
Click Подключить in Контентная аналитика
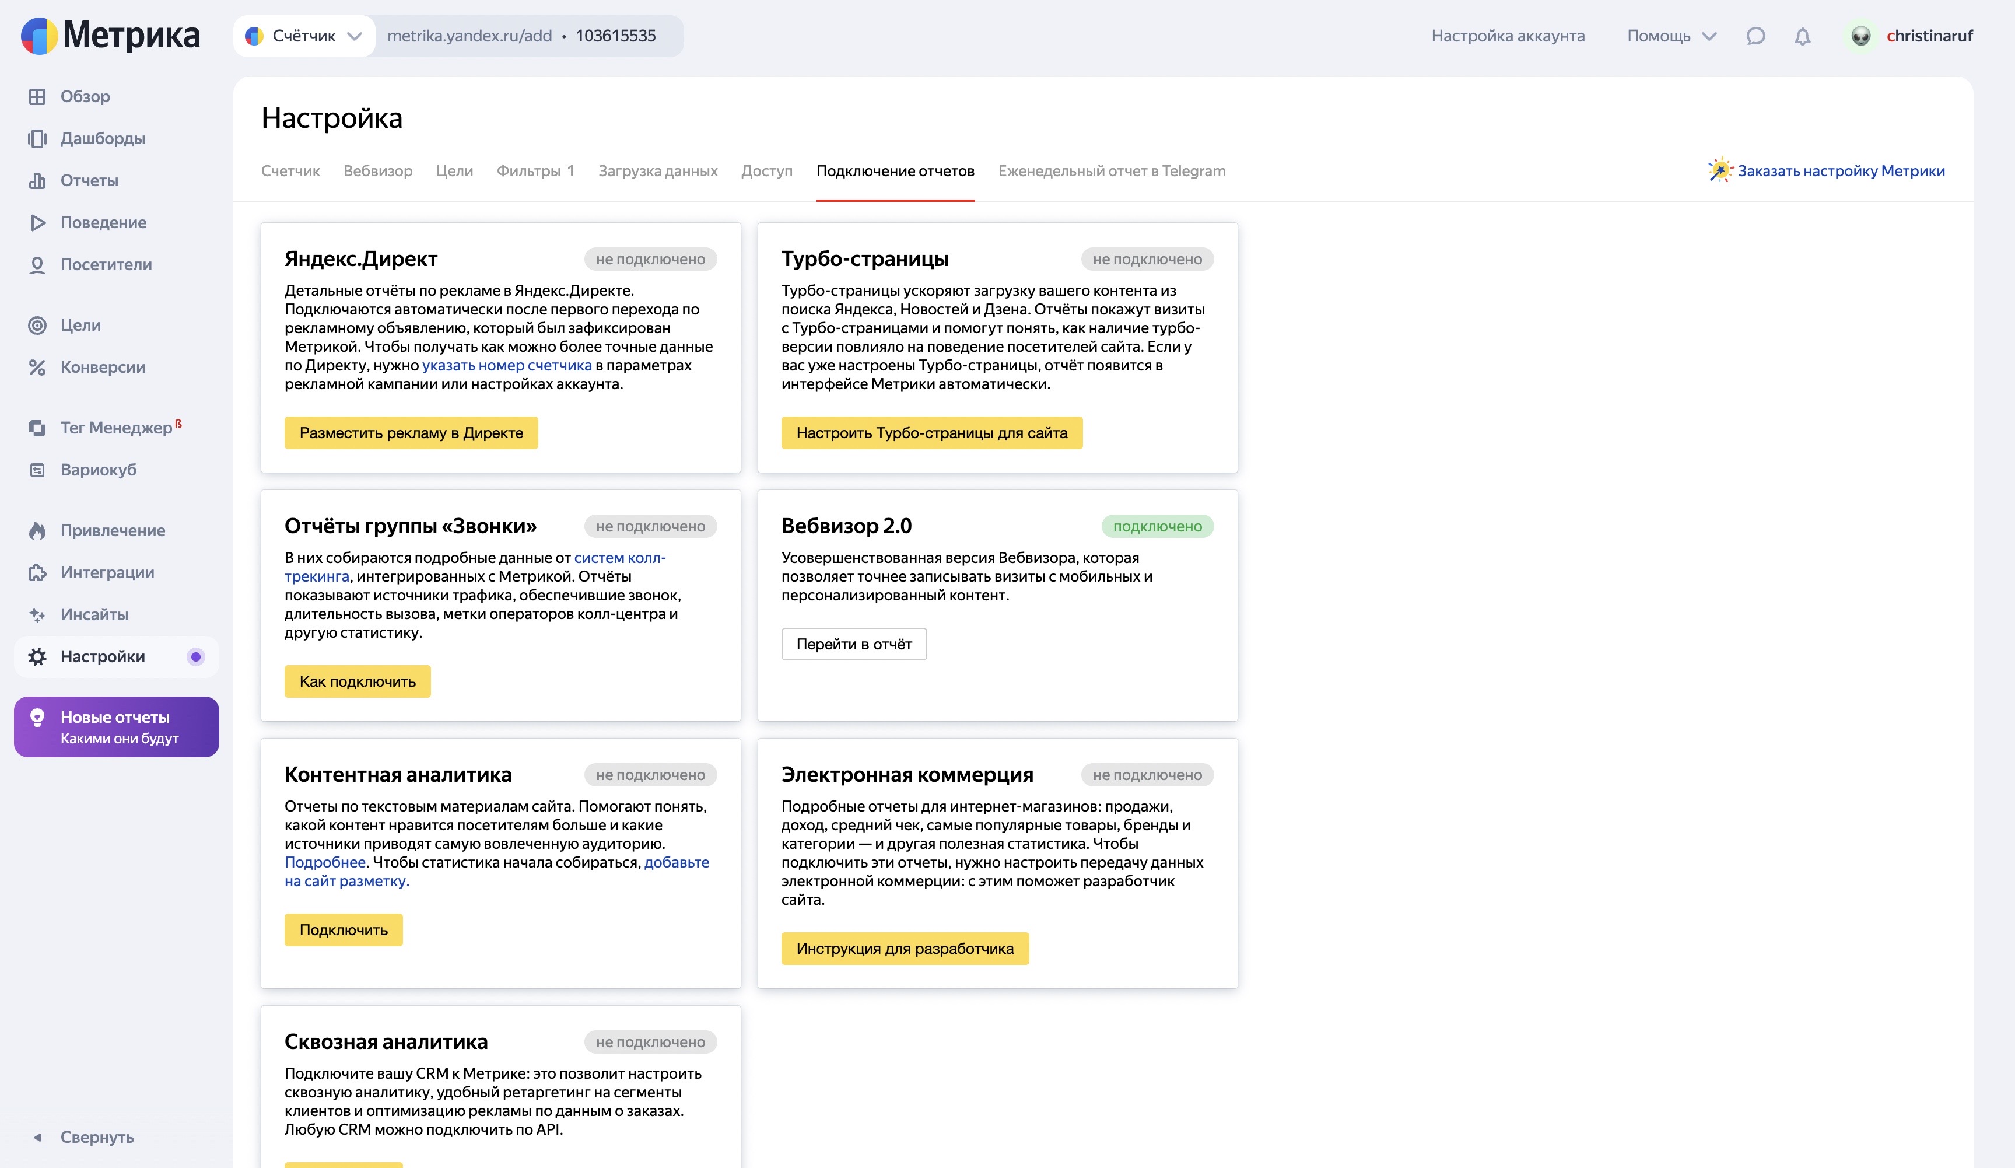pyautogui.click(x=344, y=929)
